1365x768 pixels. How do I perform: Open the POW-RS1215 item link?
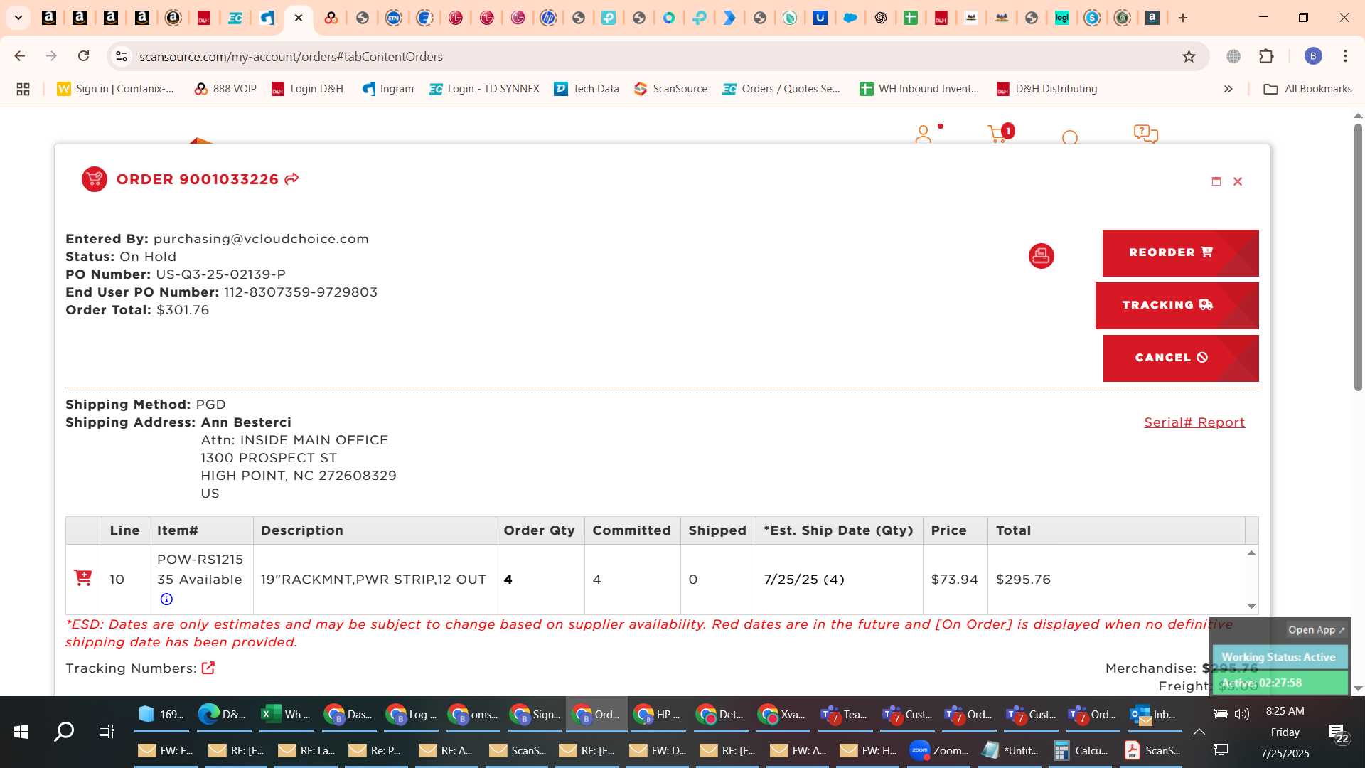tap(200, 560)
